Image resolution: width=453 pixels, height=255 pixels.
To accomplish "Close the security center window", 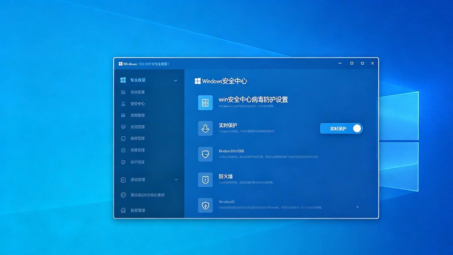I will tap(372, 63).
